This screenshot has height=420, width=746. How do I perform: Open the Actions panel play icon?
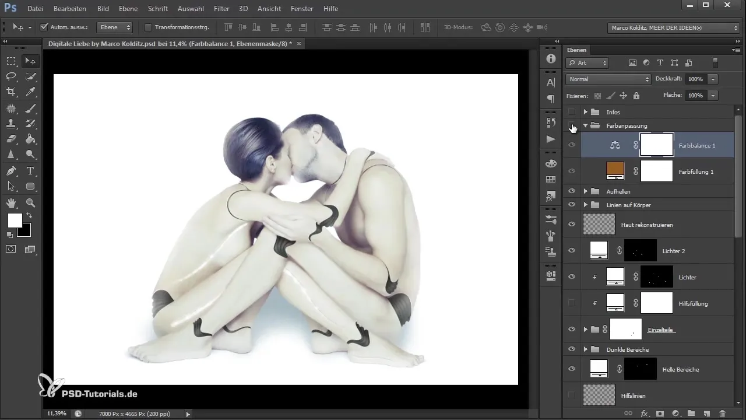[551, 139]
